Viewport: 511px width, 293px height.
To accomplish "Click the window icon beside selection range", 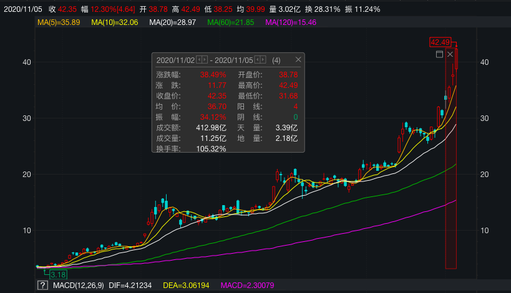I will (x=439, y=55).
